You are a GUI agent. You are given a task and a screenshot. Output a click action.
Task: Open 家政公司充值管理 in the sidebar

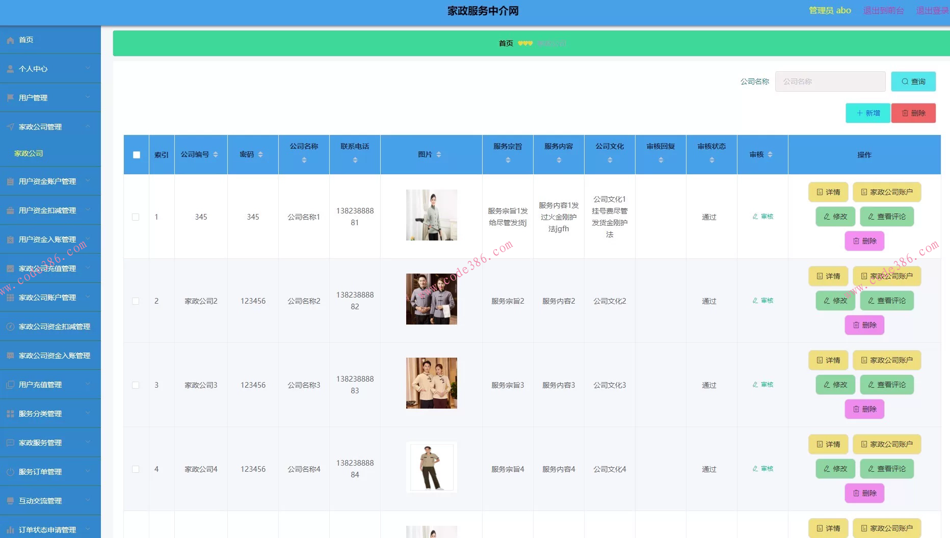coord(50,268)
